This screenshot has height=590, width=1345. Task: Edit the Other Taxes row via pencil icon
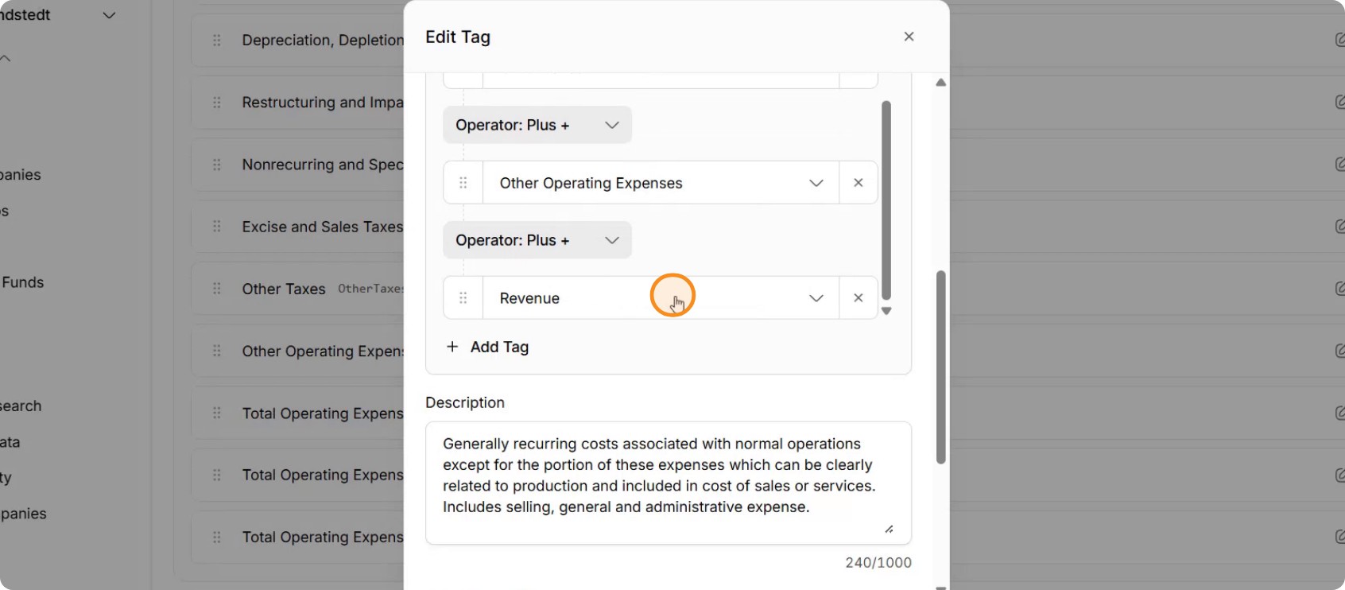coord(1339,289)
